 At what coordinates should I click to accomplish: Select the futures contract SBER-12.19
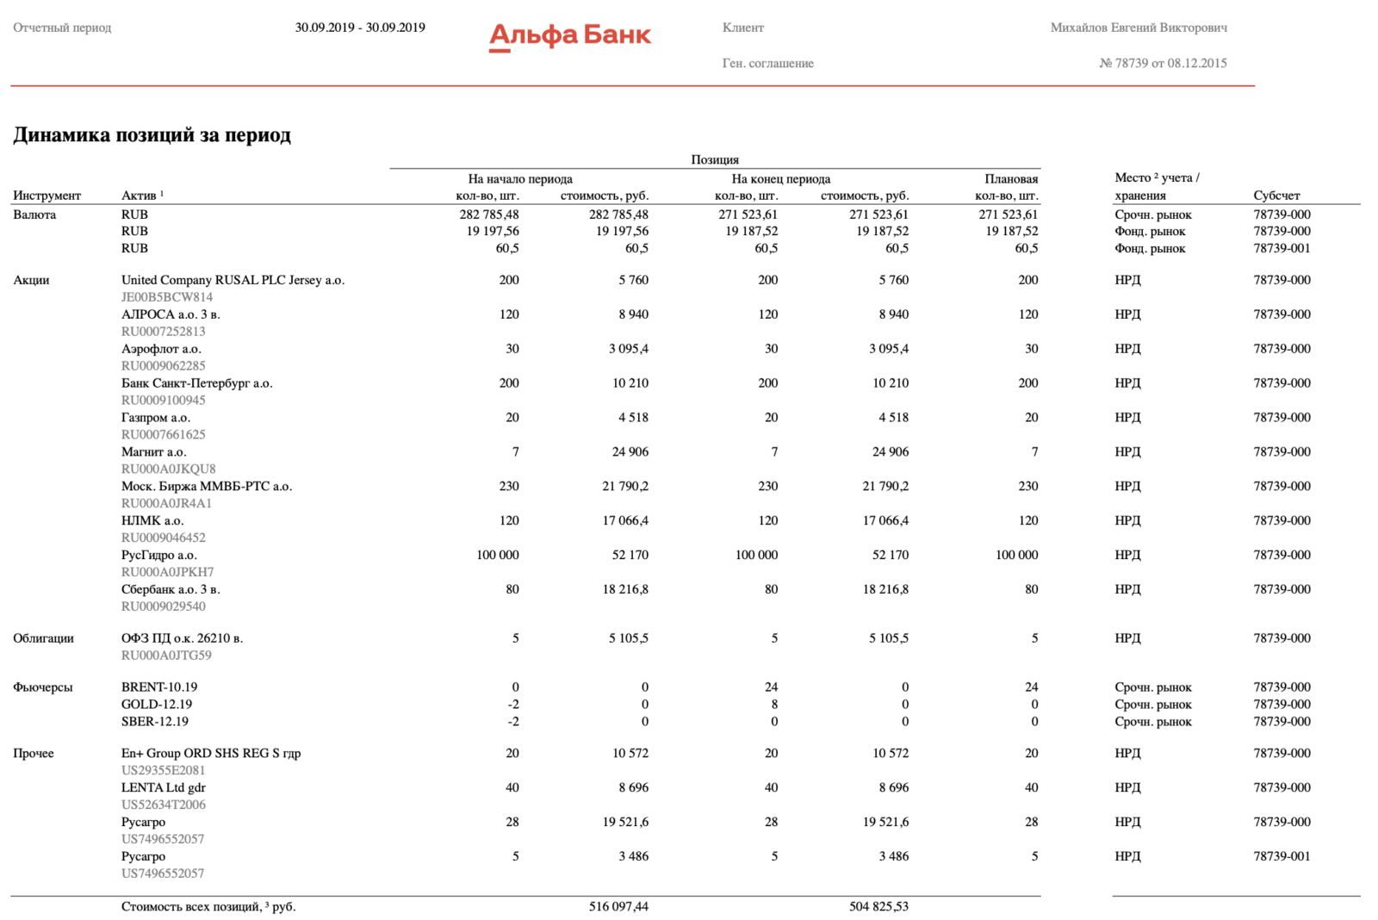point(155,722)
